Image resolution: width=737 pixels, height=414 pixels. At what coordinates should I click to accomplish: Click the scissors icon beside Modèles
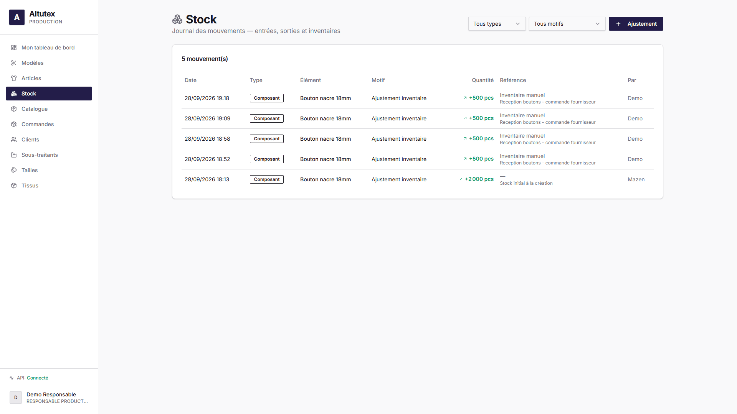click(x=14, y=63)
